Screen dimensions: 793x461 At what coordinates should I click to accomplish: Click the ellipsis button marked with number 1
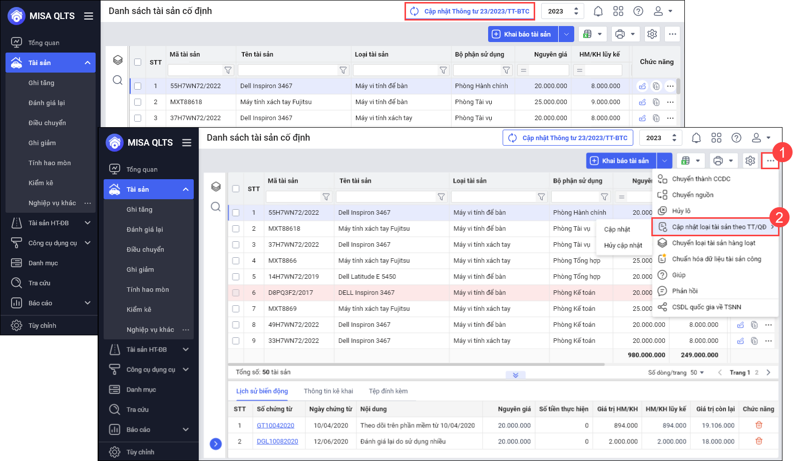tap(770, 161)
